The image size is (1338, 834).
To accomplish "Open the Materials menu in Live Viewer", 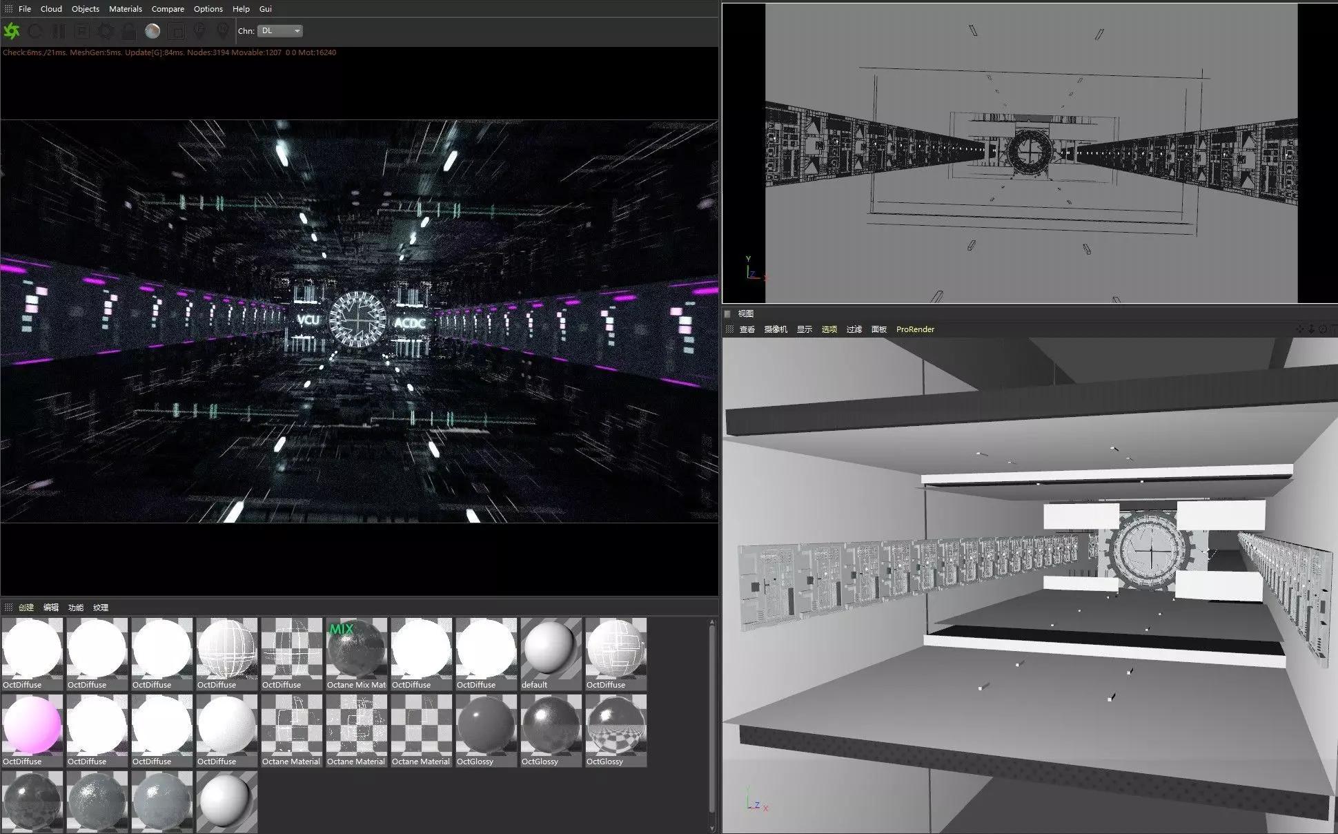I will tap(125, 9).
